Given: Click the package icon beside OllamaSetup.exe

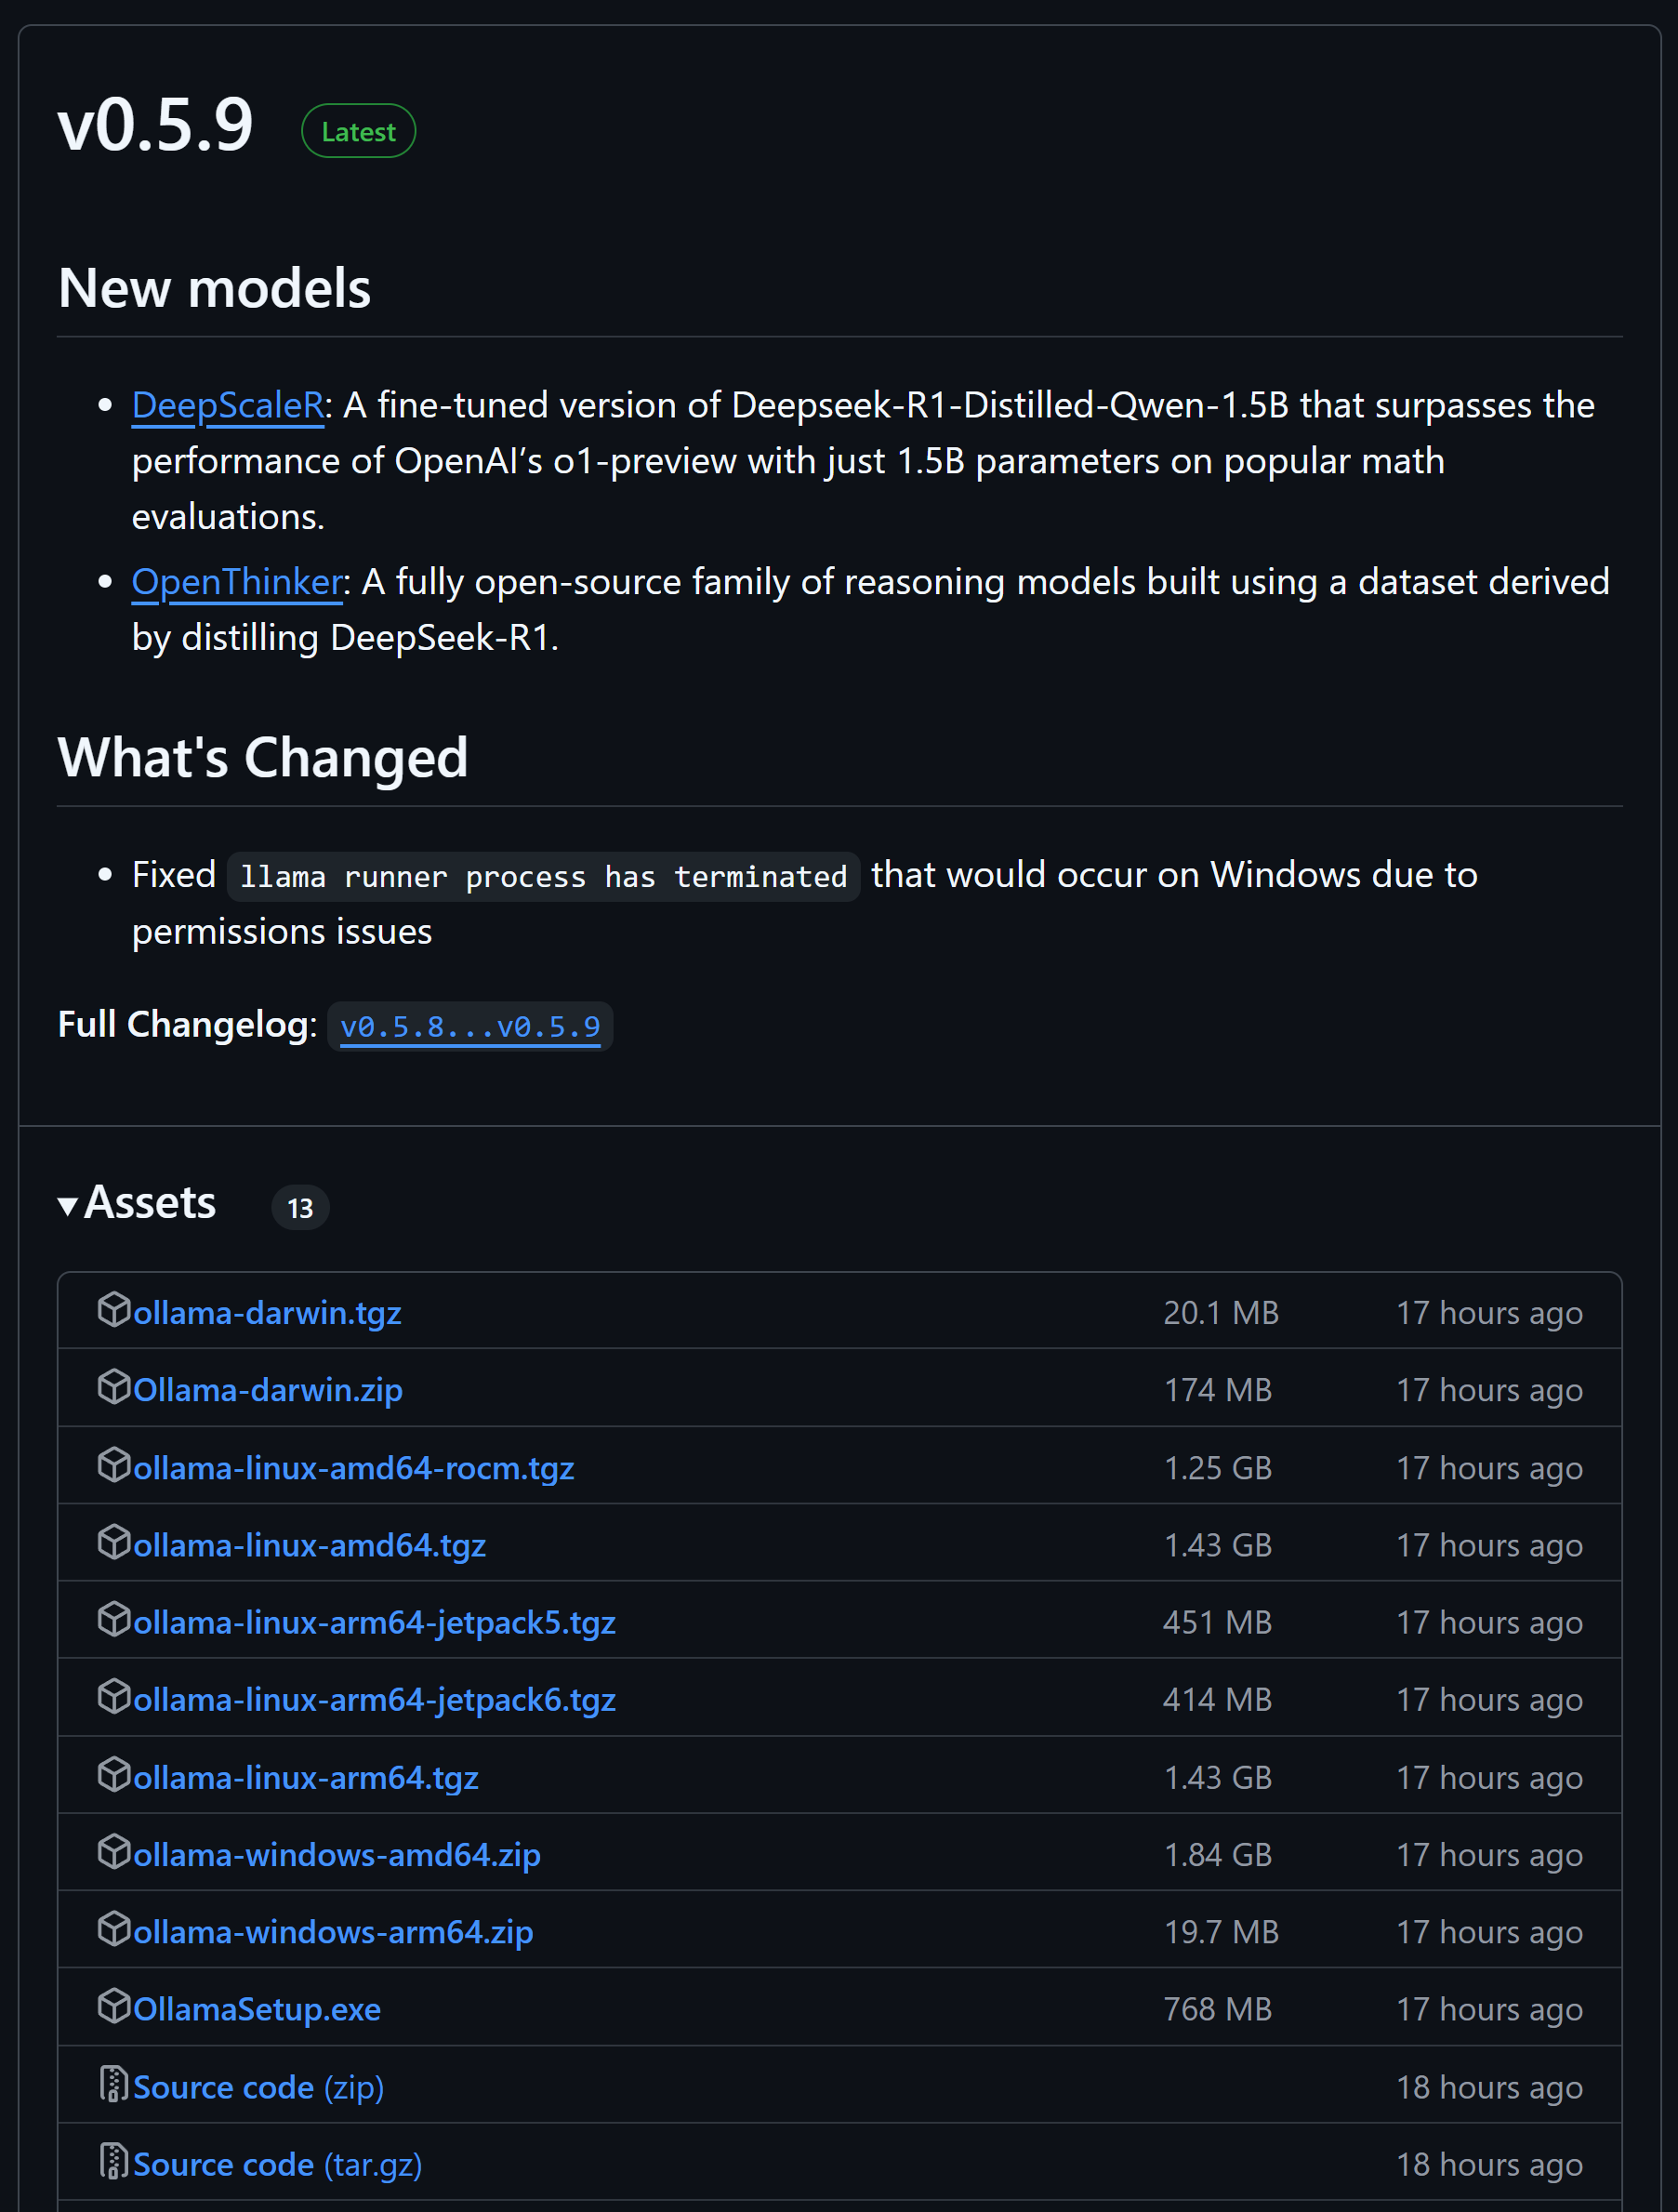Looking at the screenshot, I should (114, 2006).
